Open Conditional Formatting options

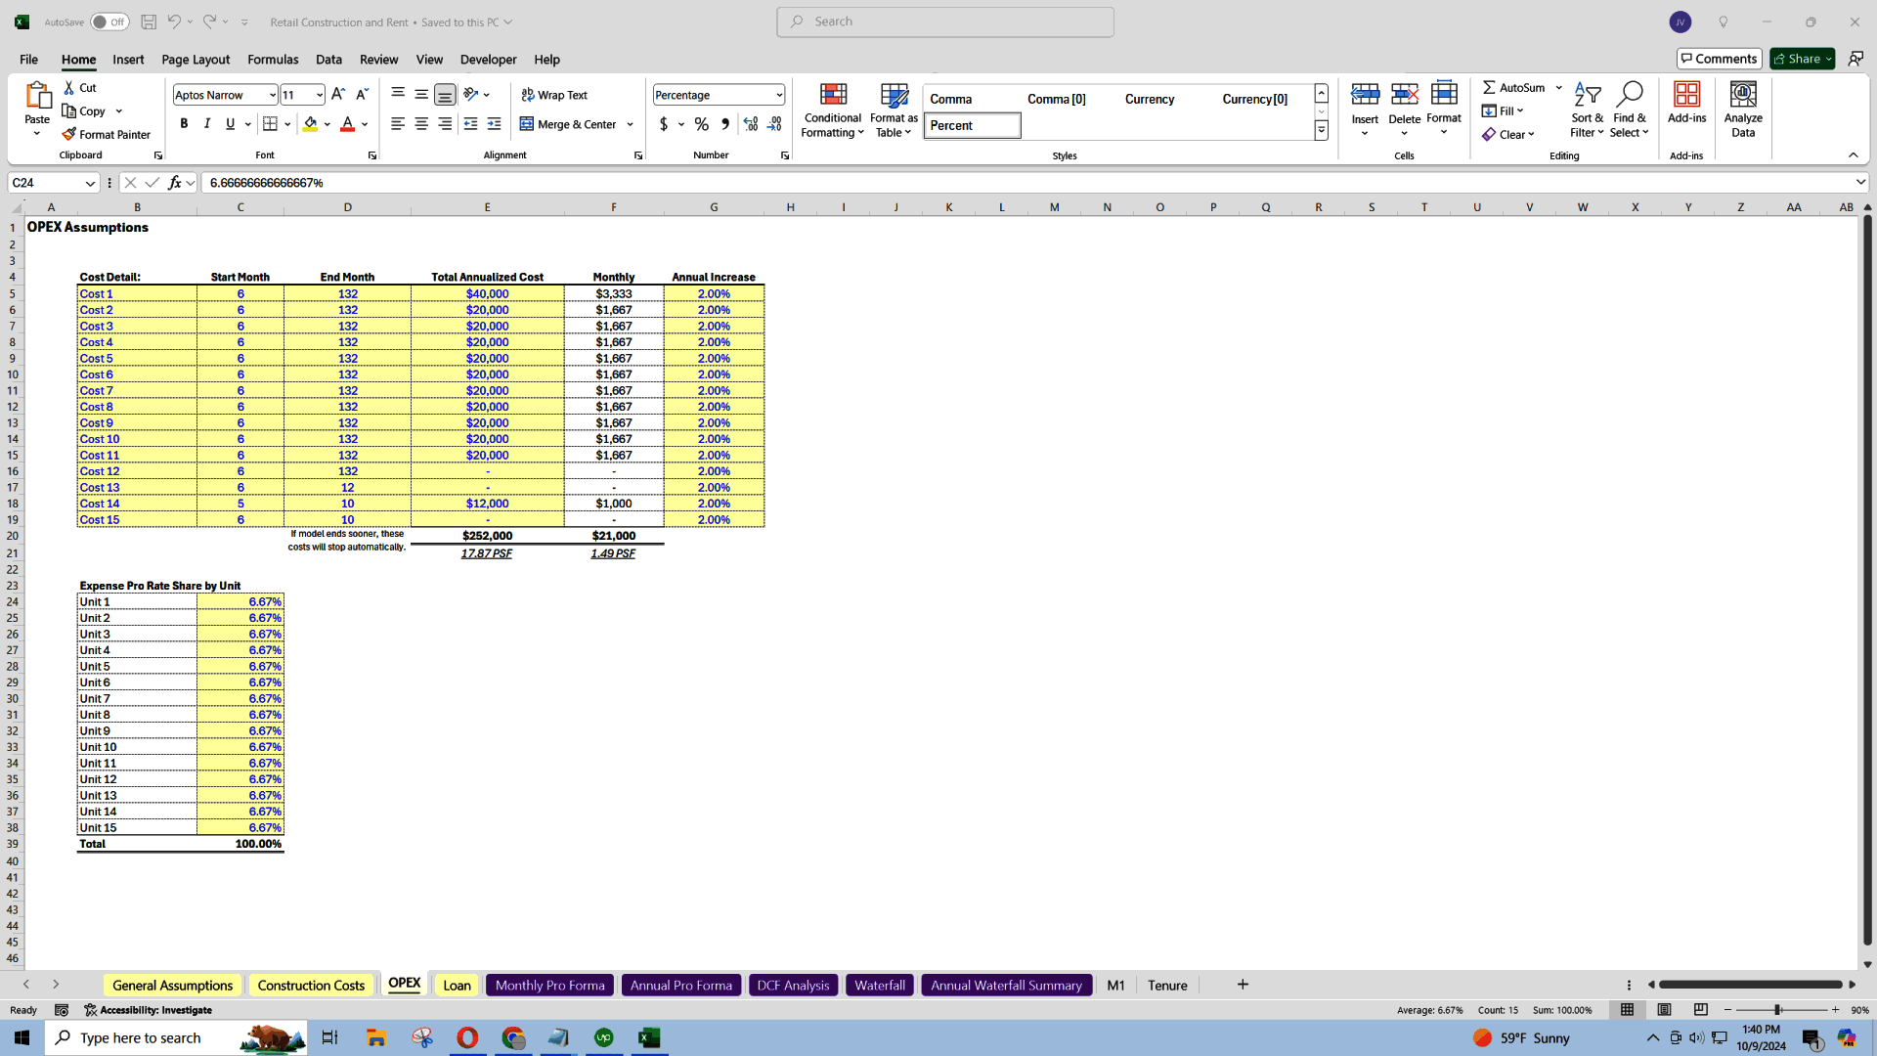click(832, 110)
